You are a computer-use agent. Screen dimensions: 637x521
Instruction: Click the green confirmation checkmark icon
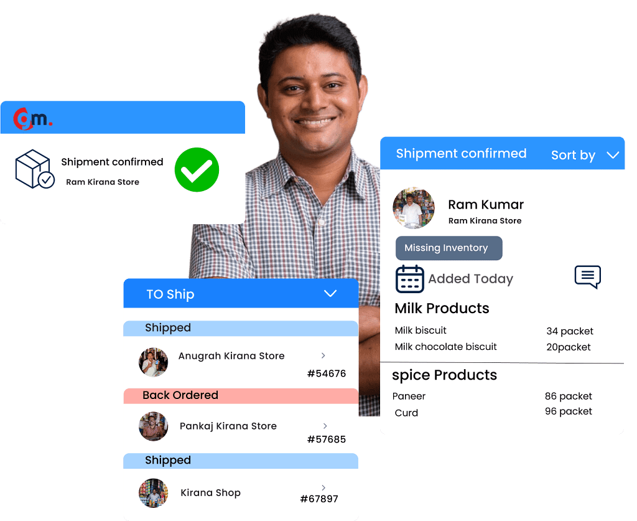(197, 169)
